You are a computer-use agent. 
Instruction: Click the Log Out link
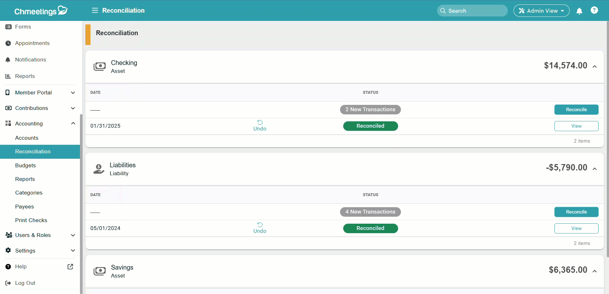25,283
